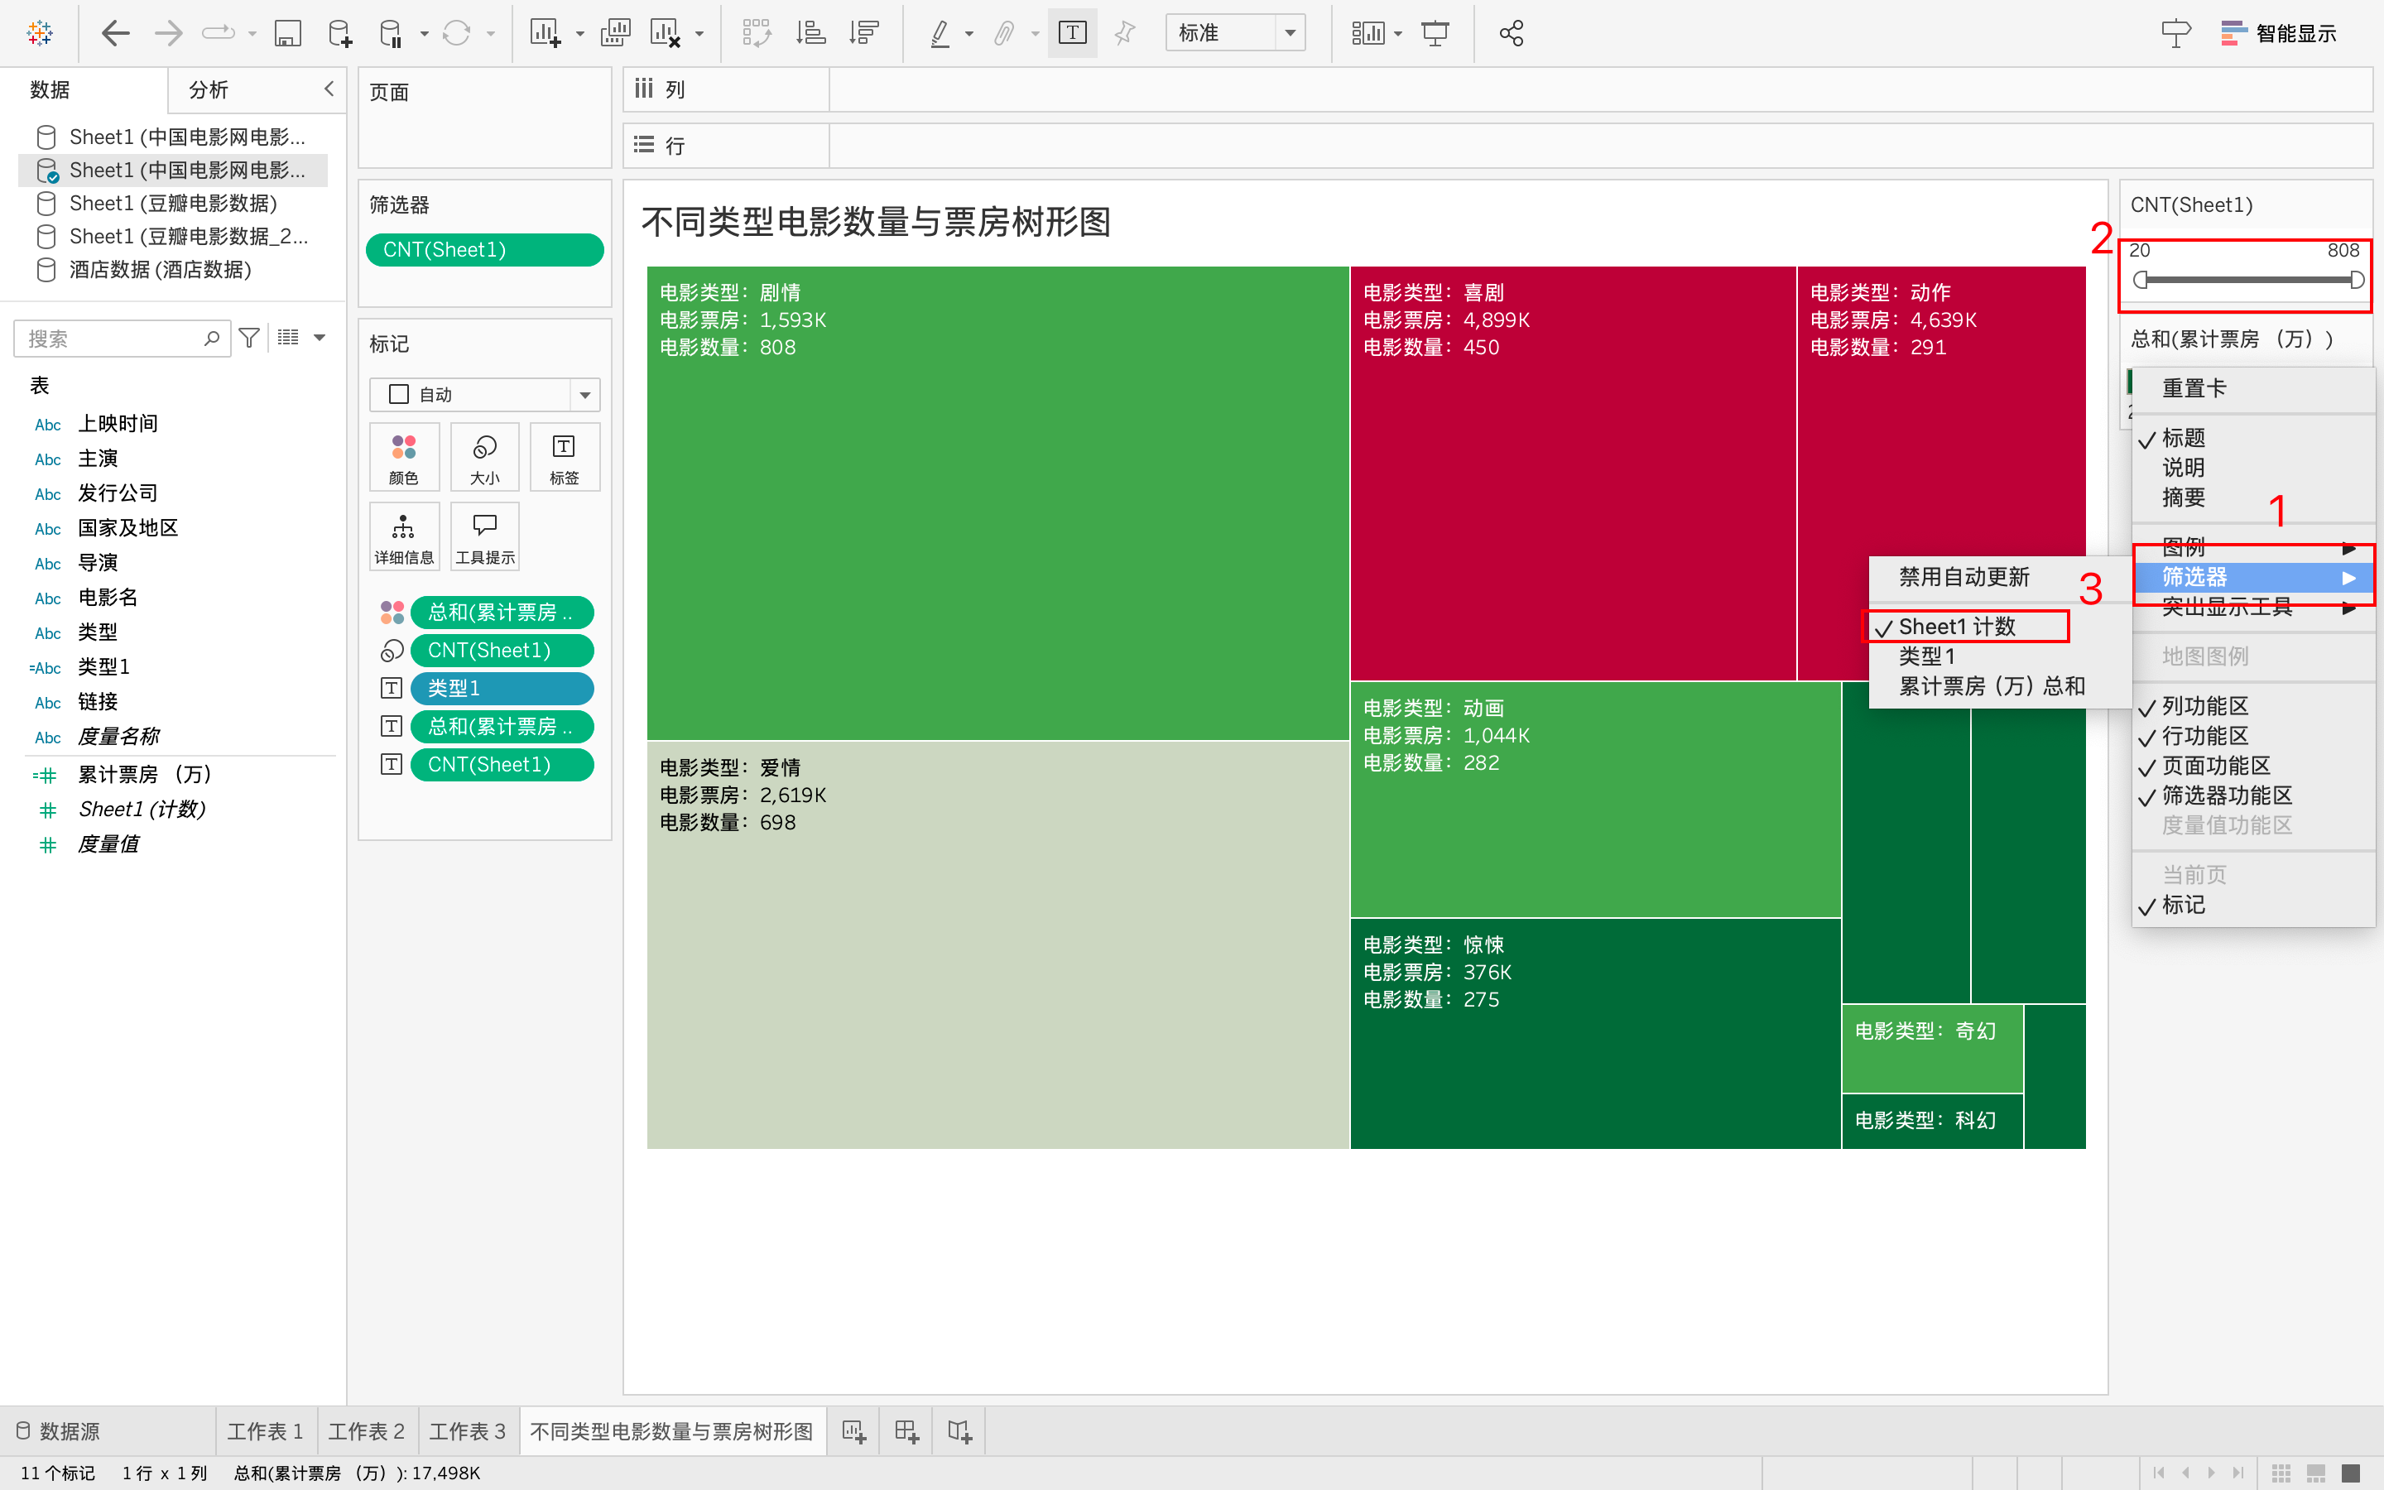Click the Share workbook icon
The width and height of the screenshot is (2384, 1490).
[x=1512, y=33]
